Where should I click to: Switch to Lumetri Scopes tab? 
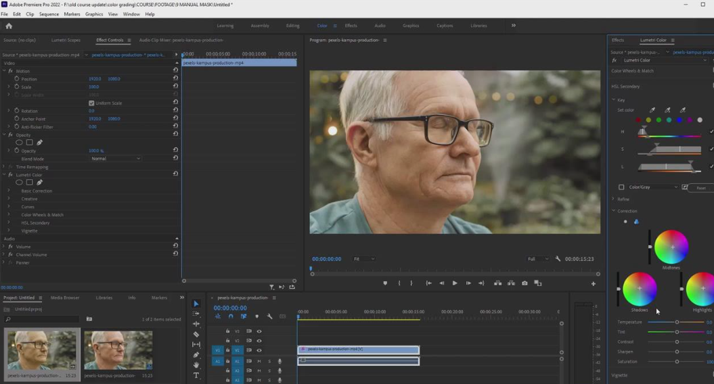tap(66, 40)
